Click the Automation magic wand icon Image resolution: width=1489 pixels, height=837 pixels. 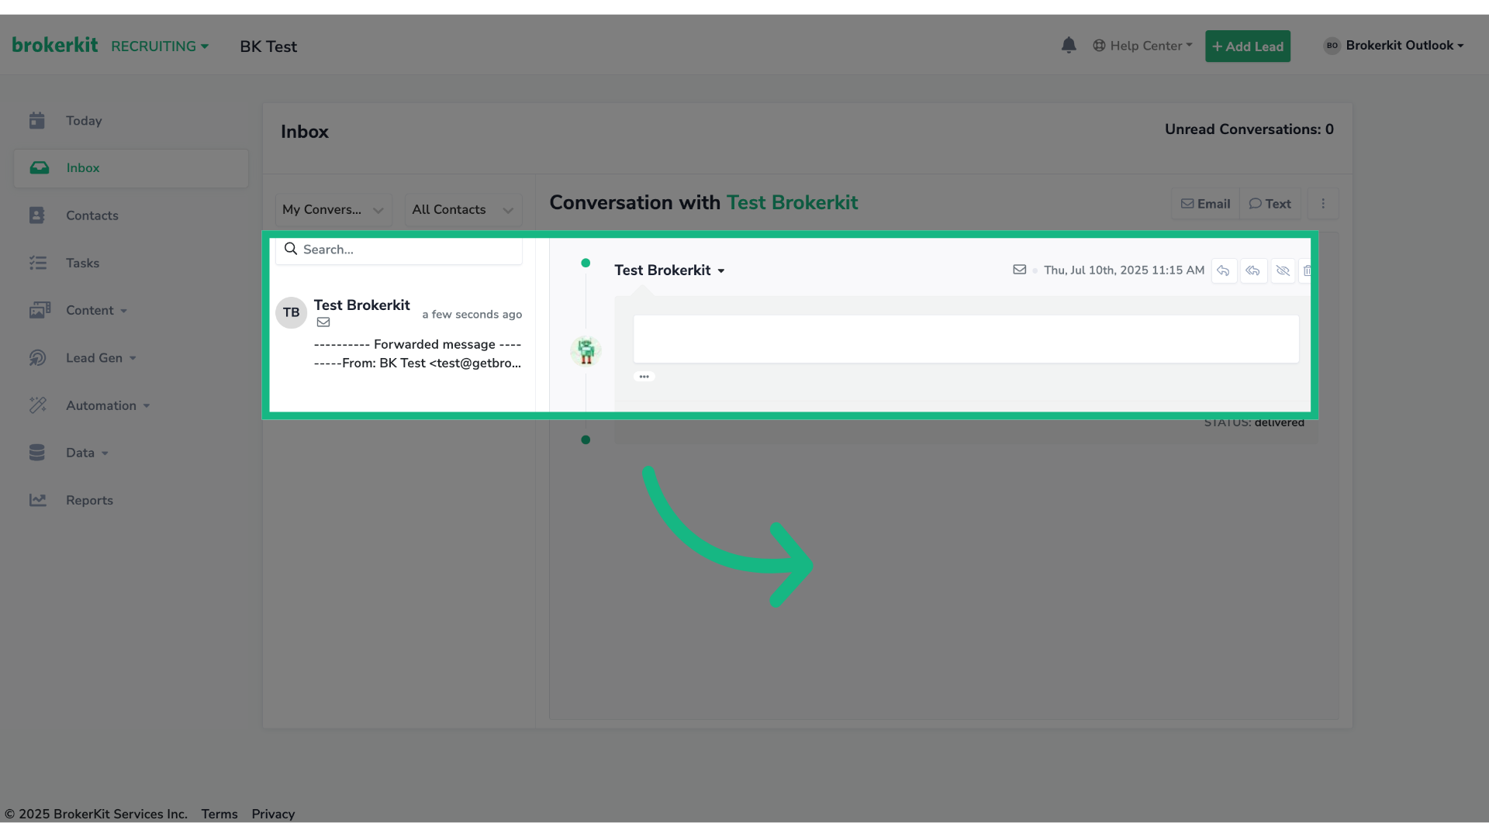coord(38,405)
